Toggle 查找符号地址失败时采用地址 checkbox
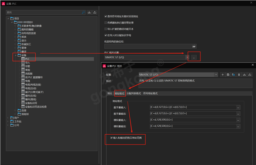The width and height of the screenshot is (256, 165). tap(106, 16)
